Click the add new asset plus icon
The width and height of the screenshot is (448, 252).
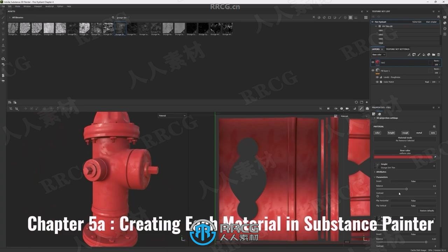[x=367, y=103]
